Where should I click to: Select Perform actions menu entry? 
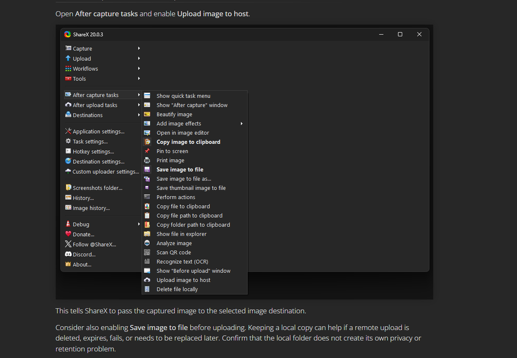pos(194,197)
